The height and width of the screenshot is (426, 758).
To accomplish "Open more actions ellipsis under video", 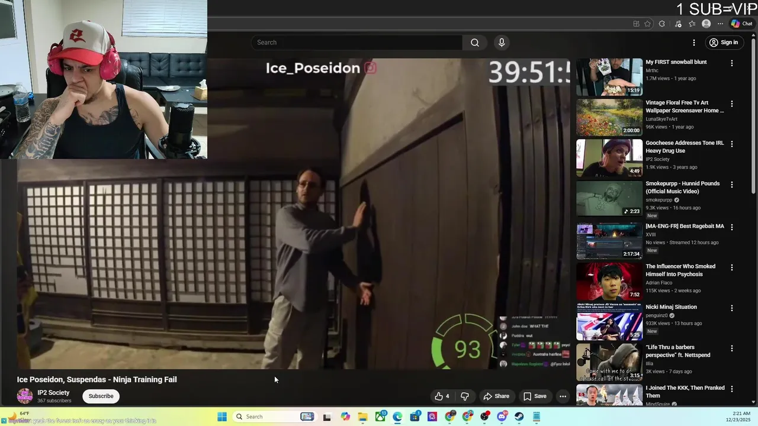I will coord(563,396).
